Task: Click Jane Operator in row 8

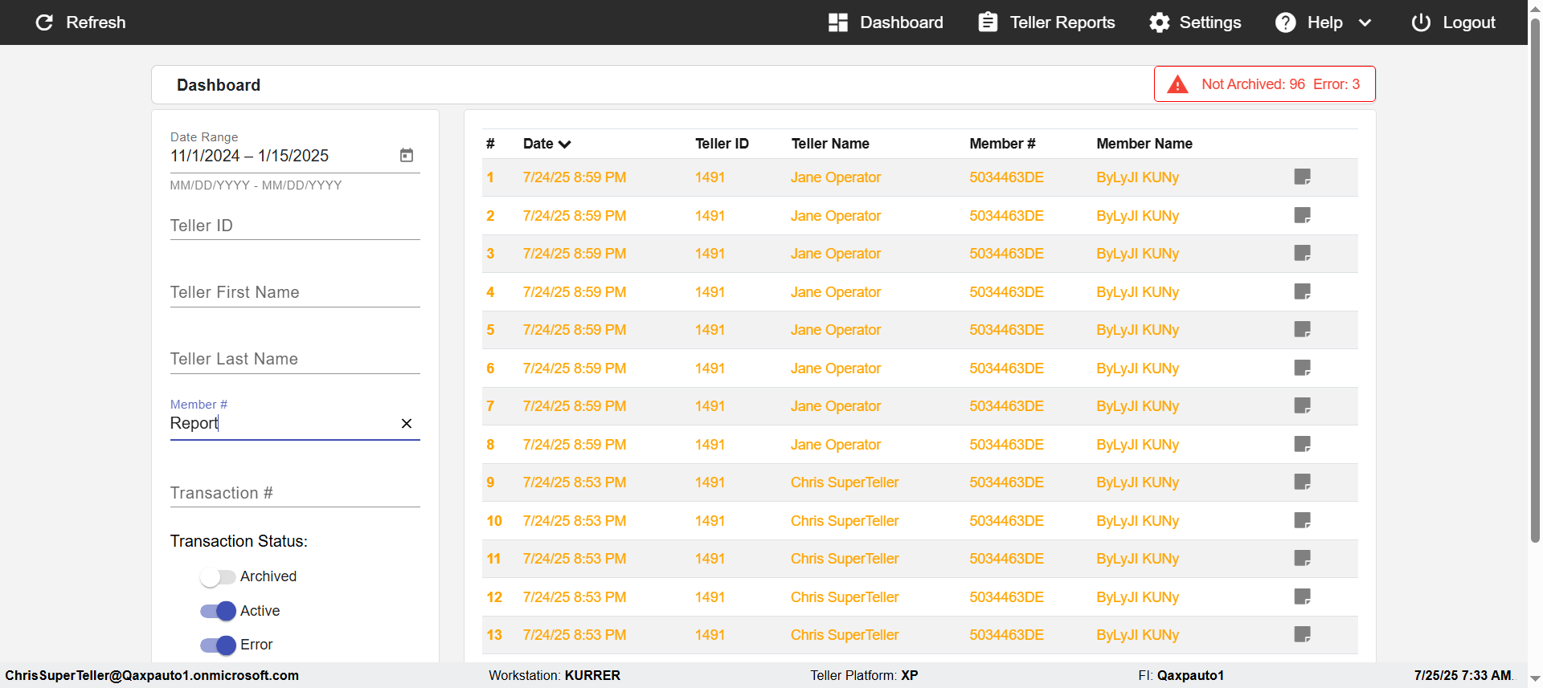Action: pos(836,445)
